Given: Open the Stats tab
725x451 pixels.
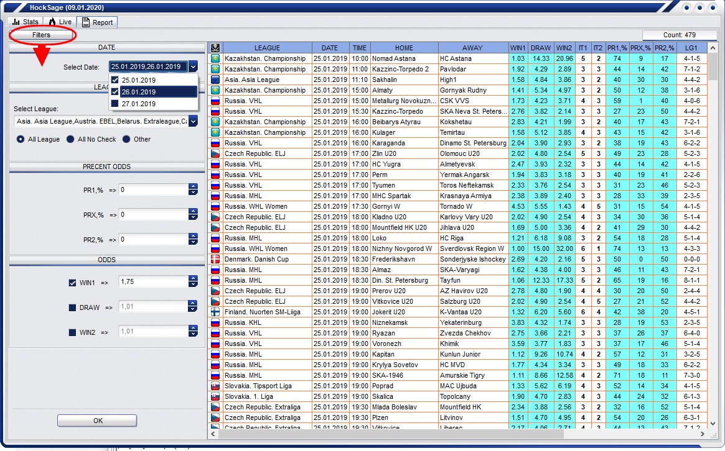Looking at the screenshot, I should pos(26,22).
